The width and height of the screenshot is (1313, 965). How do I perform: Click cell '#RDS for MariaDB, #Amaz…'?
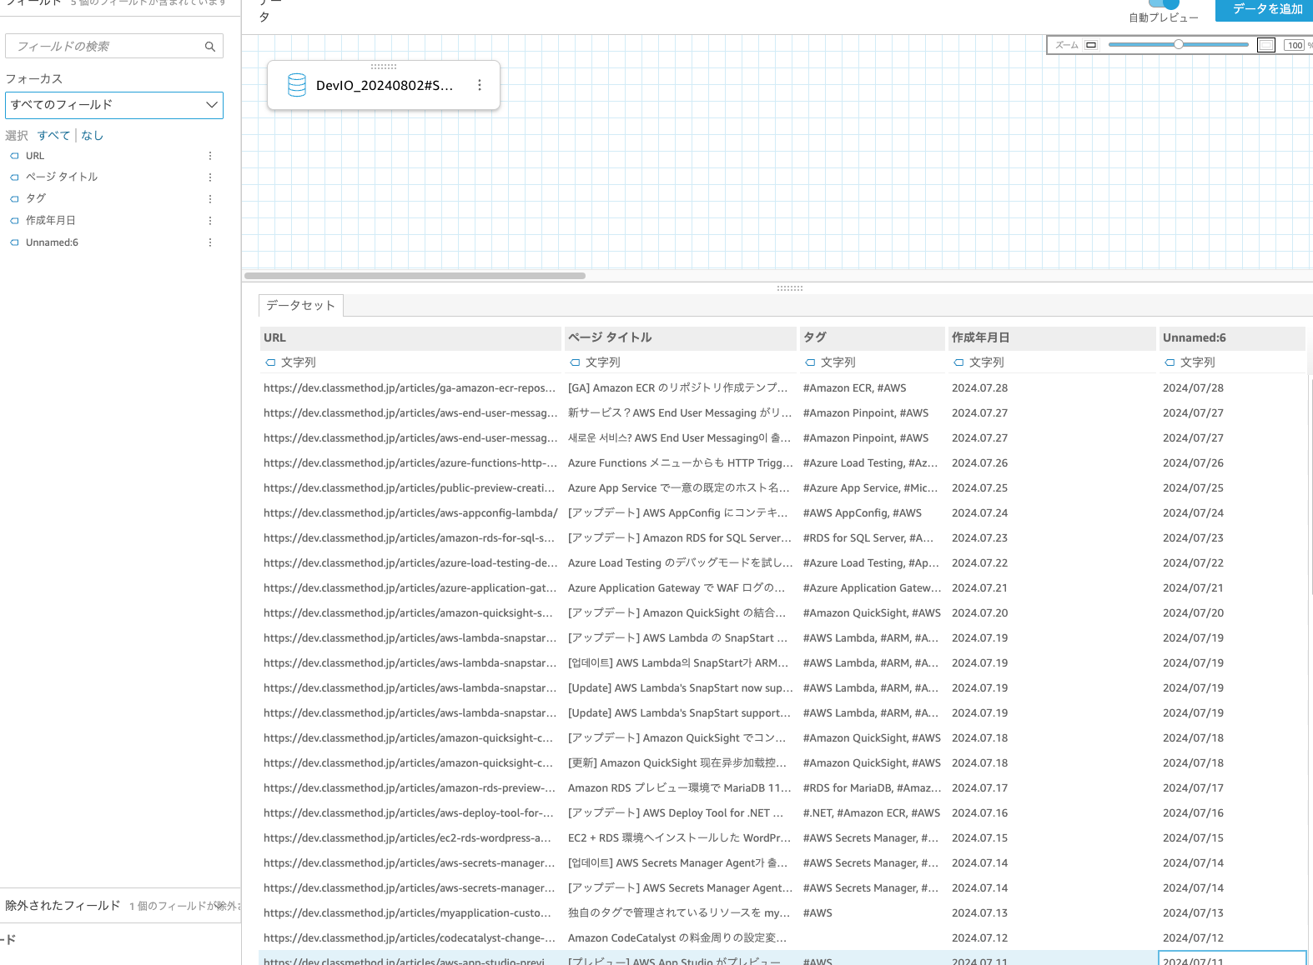point(872,788)
